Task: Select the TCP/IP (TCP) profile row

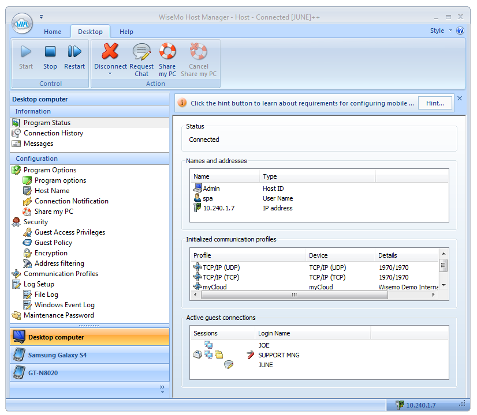Action: [x=315, y=277]
